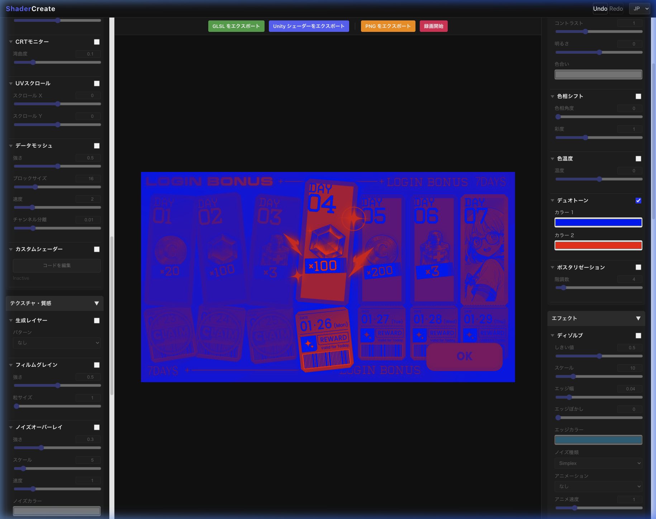Collapse the 色相シフト section triangle

click(x=552, y=96)
